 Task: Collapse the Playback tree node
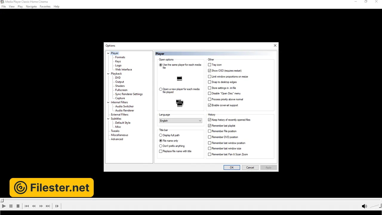click(108, 74)
